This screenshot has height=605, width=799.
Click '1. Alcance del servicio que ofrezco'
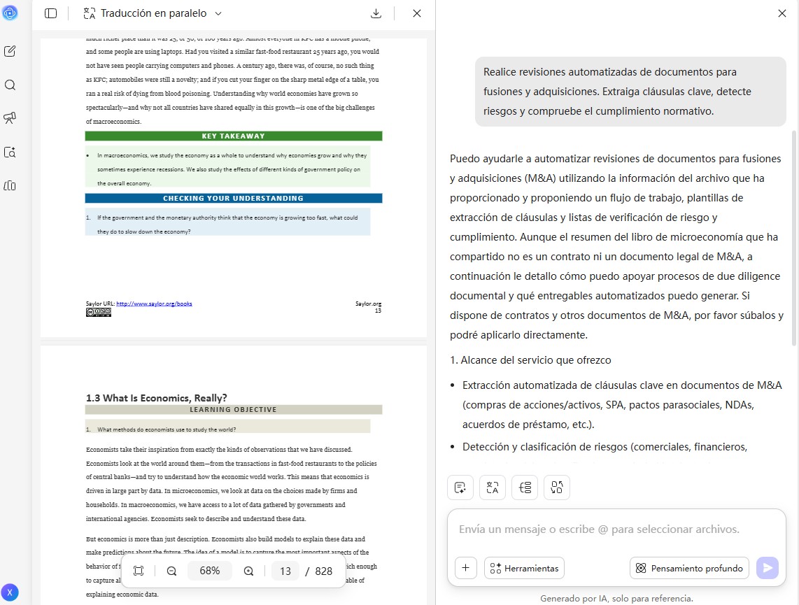point(530,360)
